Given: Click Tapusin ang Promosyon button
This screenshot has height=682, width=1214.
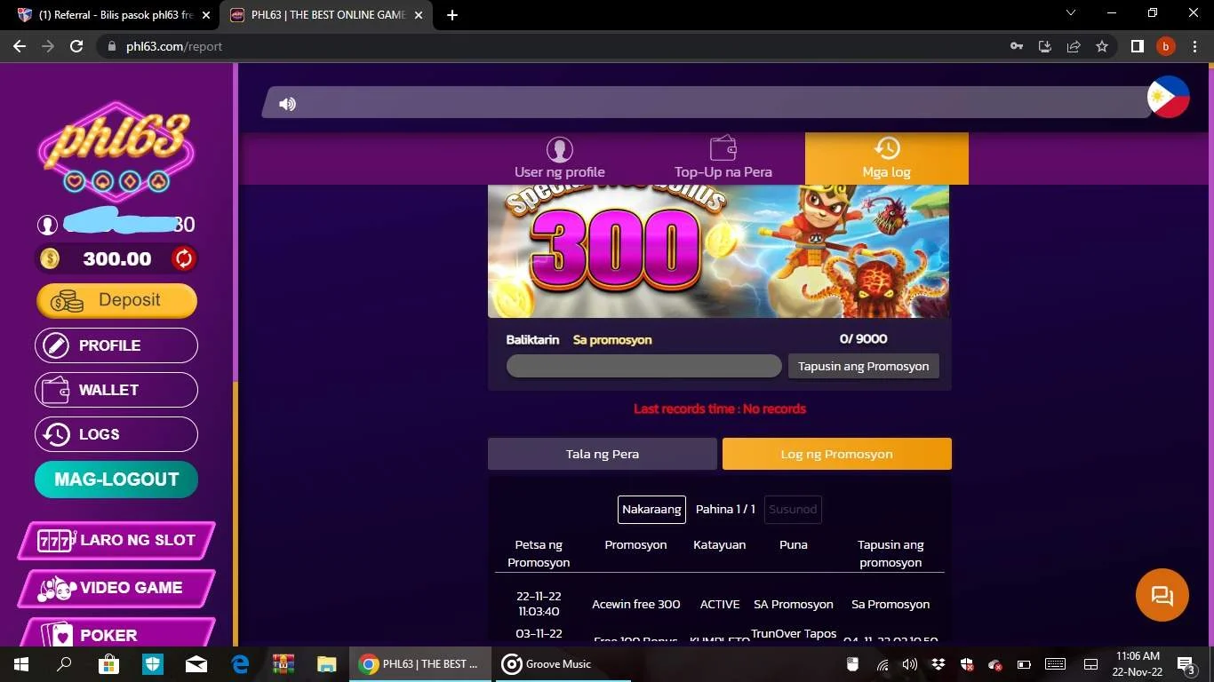Looking at the screenshot, I should coord(864,366).
